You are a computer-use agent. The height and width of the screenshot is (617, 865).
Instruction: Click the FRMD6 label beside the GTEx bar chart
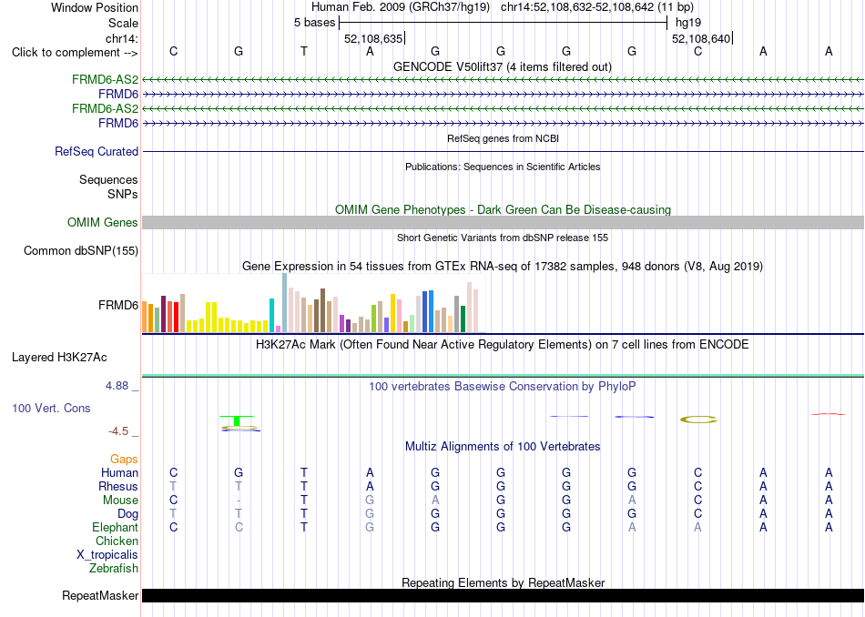pos(118,305)
